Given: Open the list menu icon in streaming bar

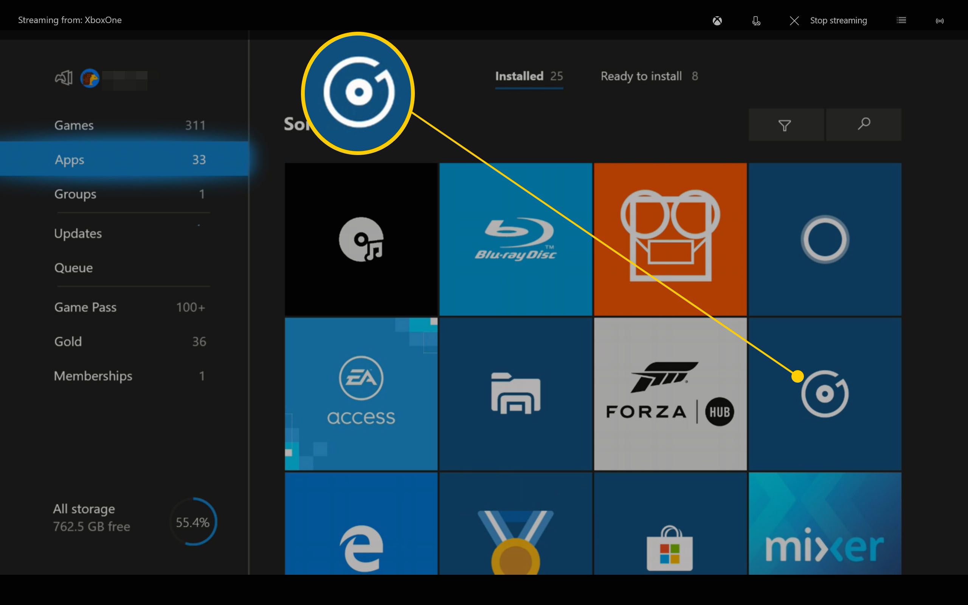Looking at the screenshot, I should tap(901, 20).
